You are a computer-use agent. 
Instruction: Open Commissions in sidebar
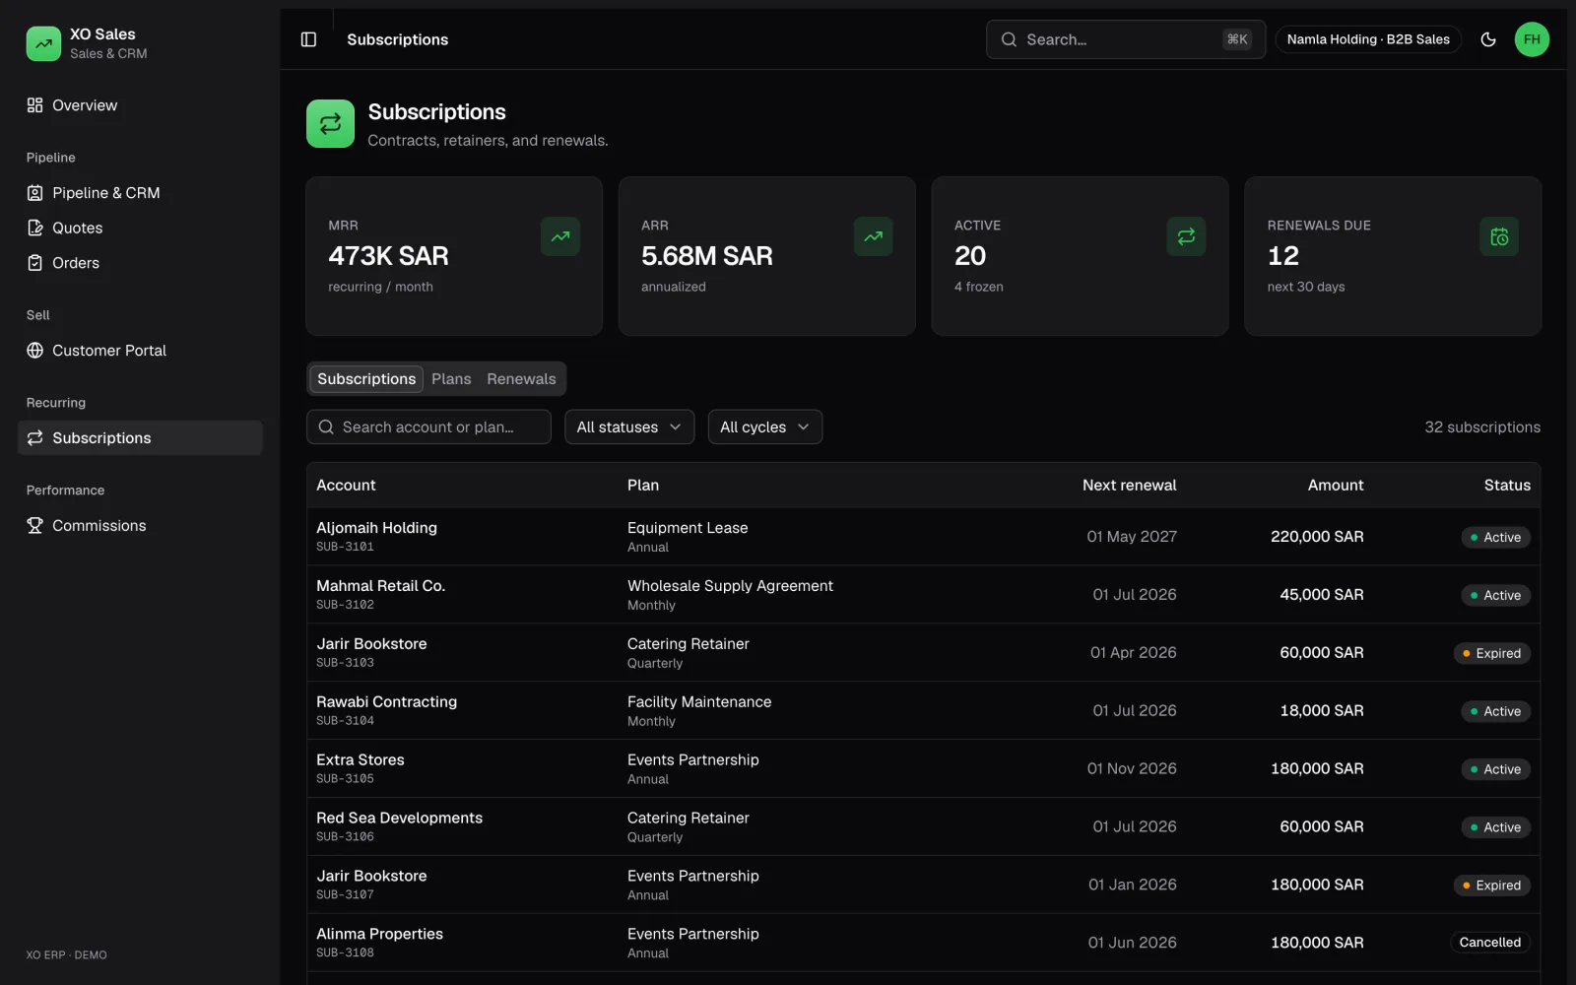click(x=140, y=526)
